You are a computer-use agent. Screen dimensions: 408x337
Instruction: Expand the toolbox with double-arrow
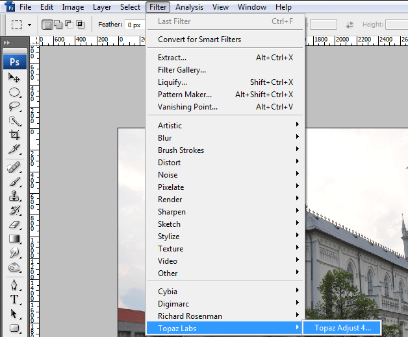pyautogui.click(x=6, y=42)
